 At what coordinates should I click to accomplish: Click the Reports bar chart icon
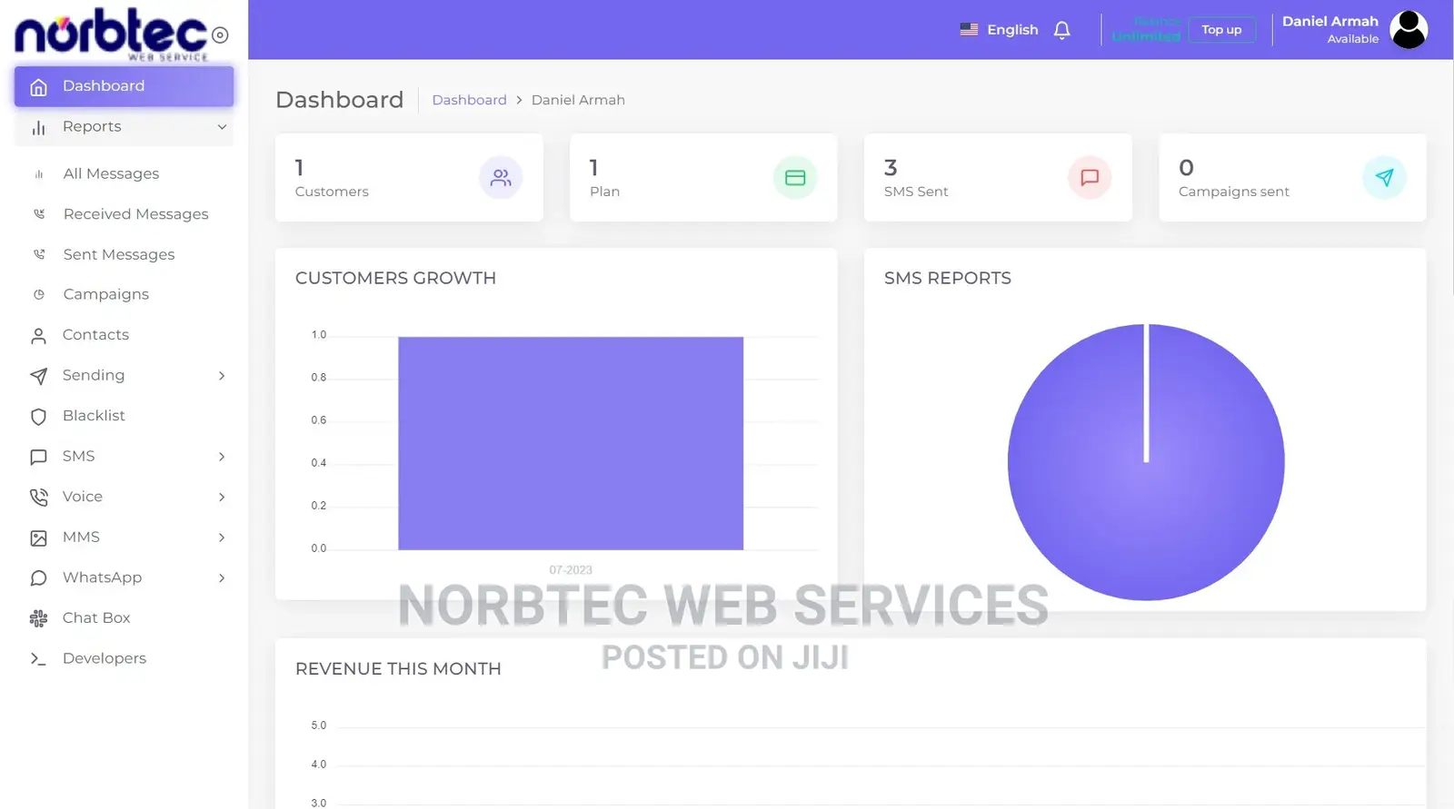38,128
